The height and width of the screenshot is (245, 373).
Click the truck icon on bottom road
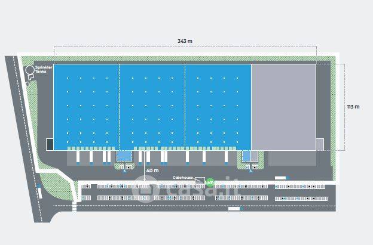[234, 209]
